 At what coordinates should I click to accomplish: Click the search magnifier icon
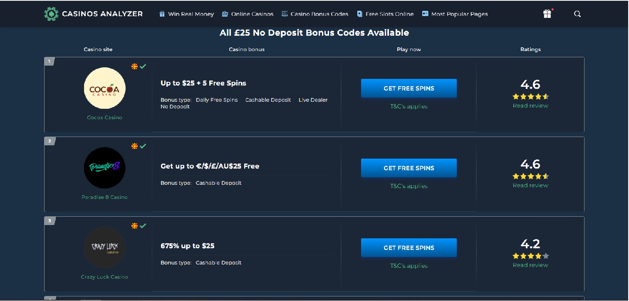(577, 14)
